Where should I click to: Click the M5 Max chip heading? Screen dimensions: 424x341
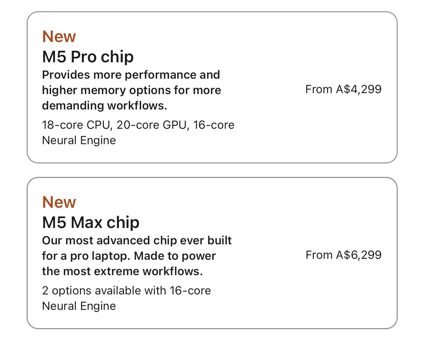(91, 223)
